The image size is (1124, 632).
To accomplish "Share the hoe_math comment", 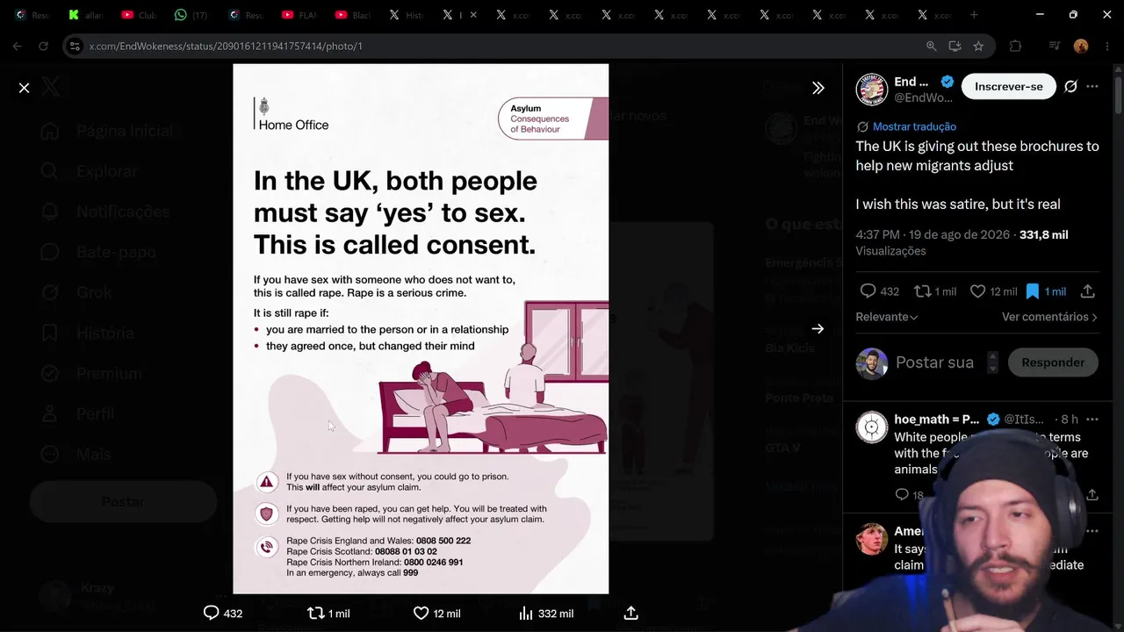I will (x=1092, y=495).
